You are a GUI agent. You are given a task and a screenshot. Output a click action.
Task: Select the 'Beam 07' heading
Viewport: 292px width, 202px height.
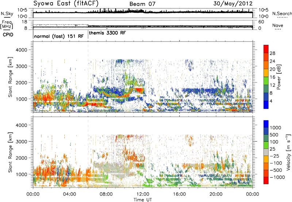click(x=142, y=4)
